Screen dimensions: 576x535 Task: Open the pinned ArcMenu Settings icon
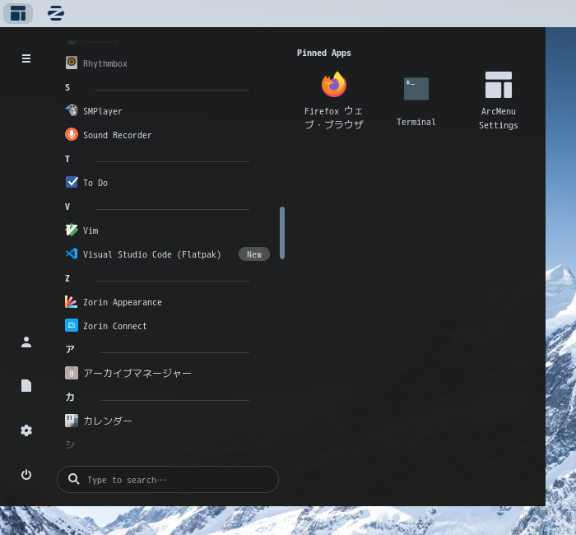pos(499,85)
